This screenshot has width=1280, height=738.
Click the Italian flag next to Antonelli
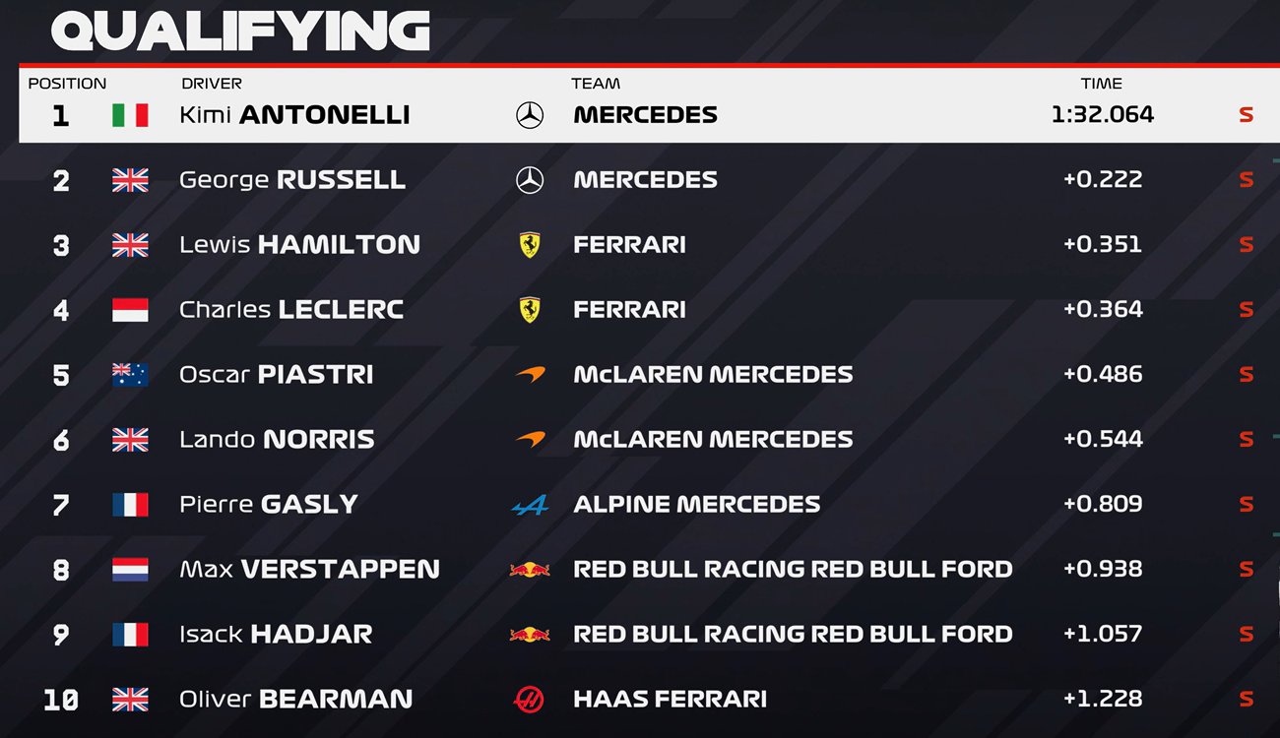coord(130,115)
